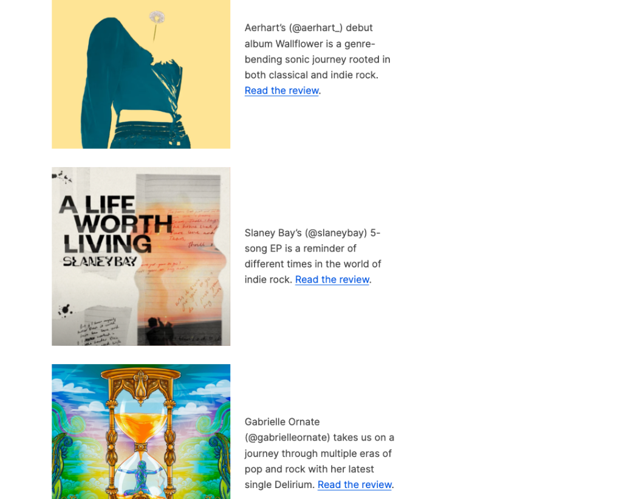The width and height of the screenshot is (622, 499).
Task: Click the A LIFE WORTH LIVING title text
Action: [x=115, y=224]
